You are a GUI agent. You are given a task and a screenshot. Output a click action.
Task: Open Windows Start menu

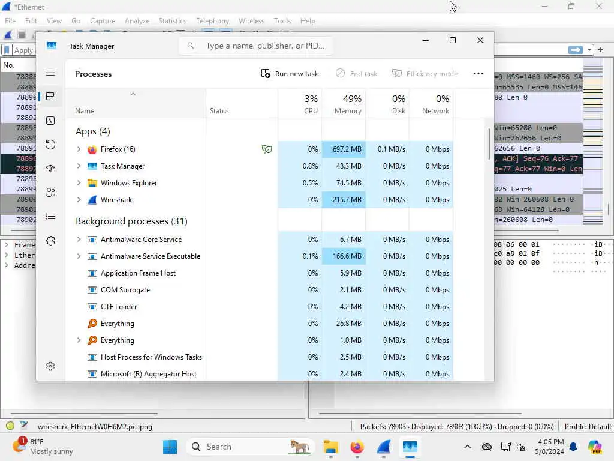pos(170,447)
